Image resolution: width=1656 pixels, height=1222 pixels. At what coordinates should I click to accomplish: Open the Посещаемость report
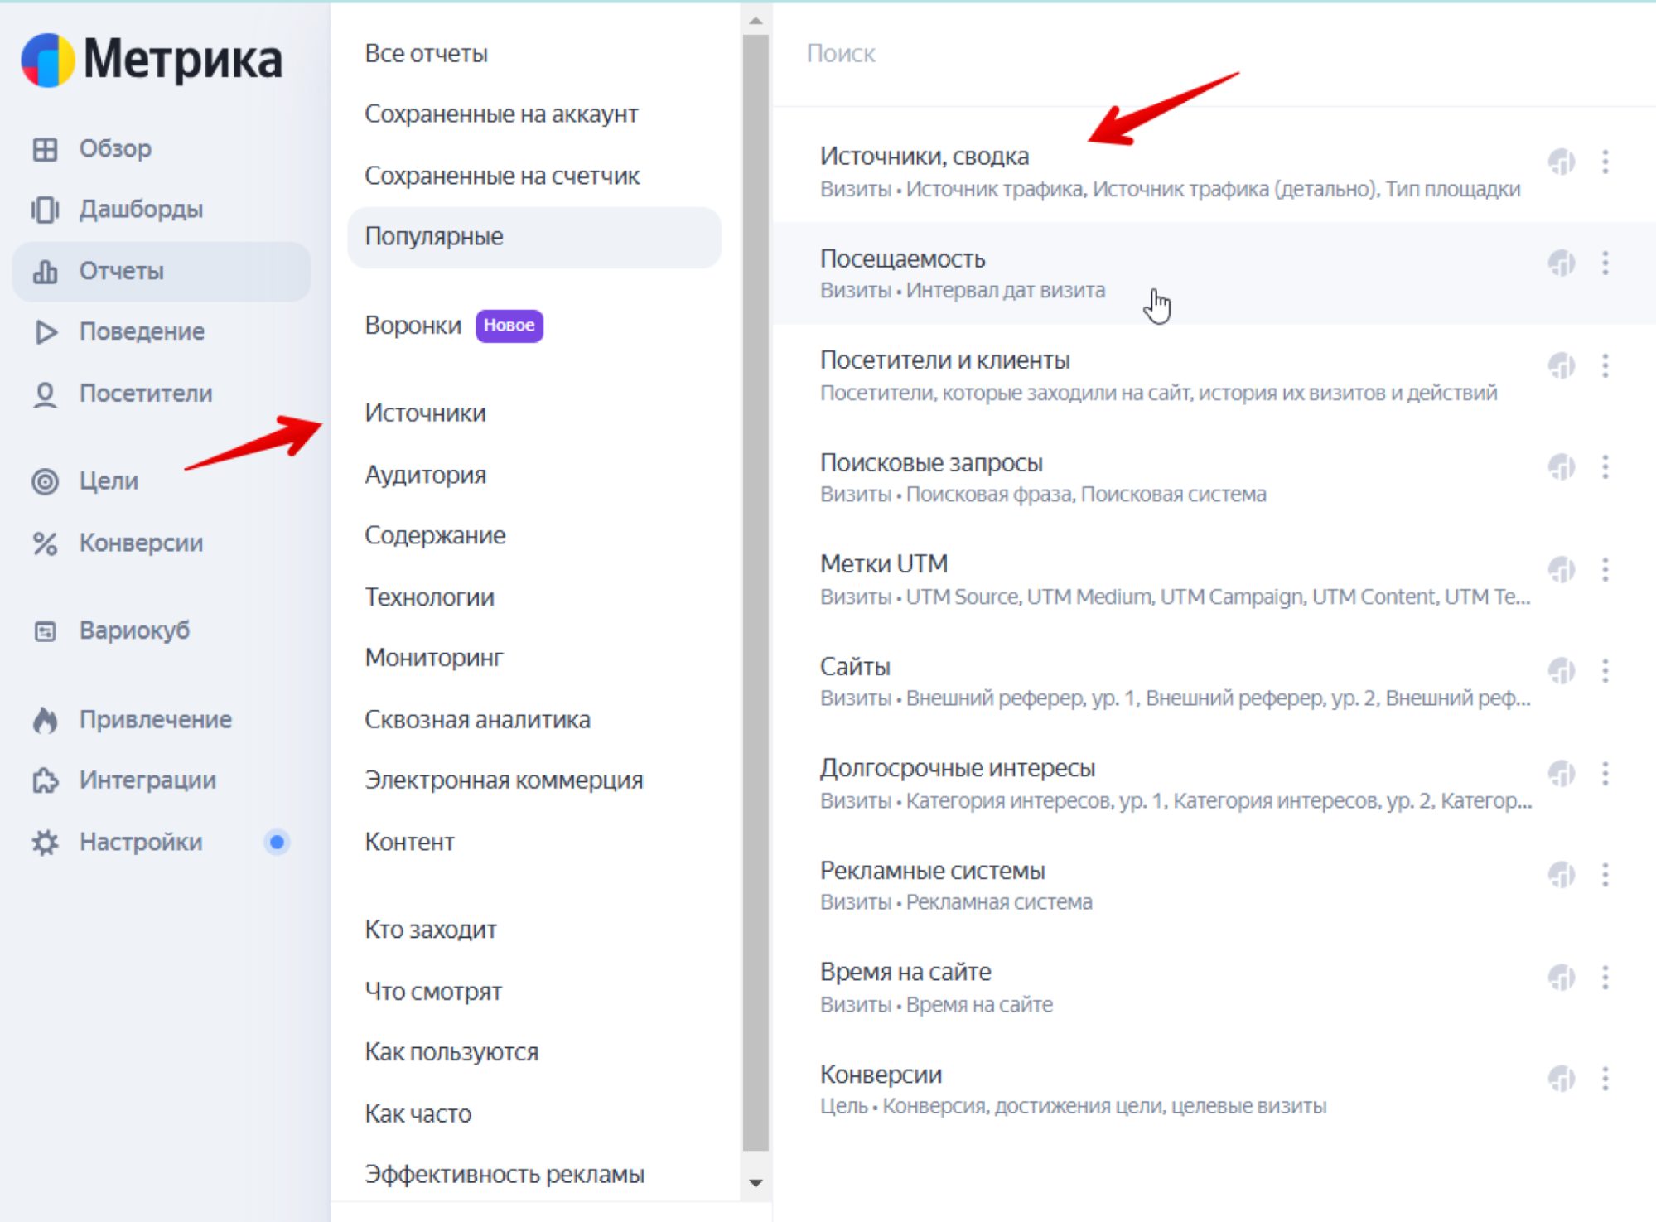click(x=1214, y=273)
